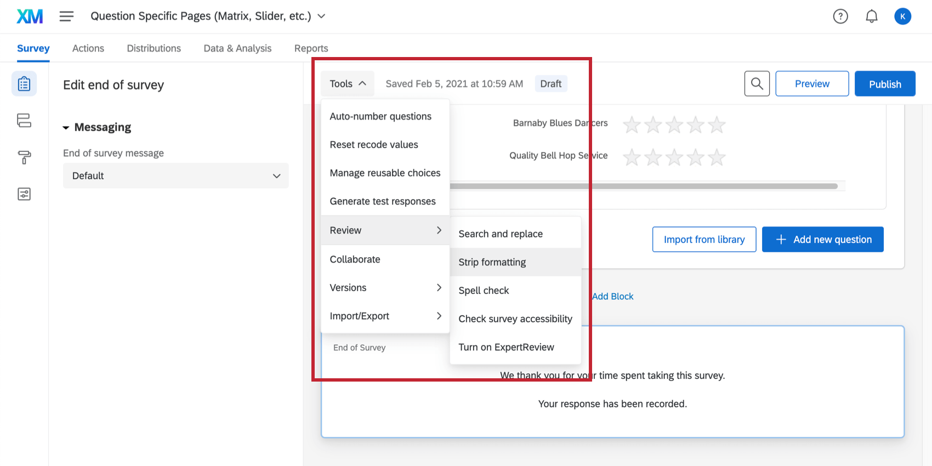Click the XM logo icon
This screenshot has width=932, height=466.
pos(30,16)
